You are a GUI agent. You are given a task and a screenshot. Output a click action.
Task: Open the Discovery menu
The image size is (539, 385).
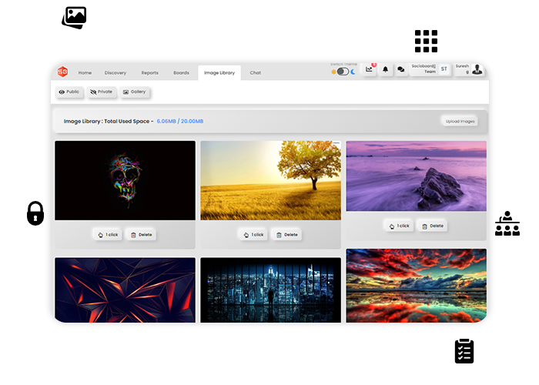[115, 72]
